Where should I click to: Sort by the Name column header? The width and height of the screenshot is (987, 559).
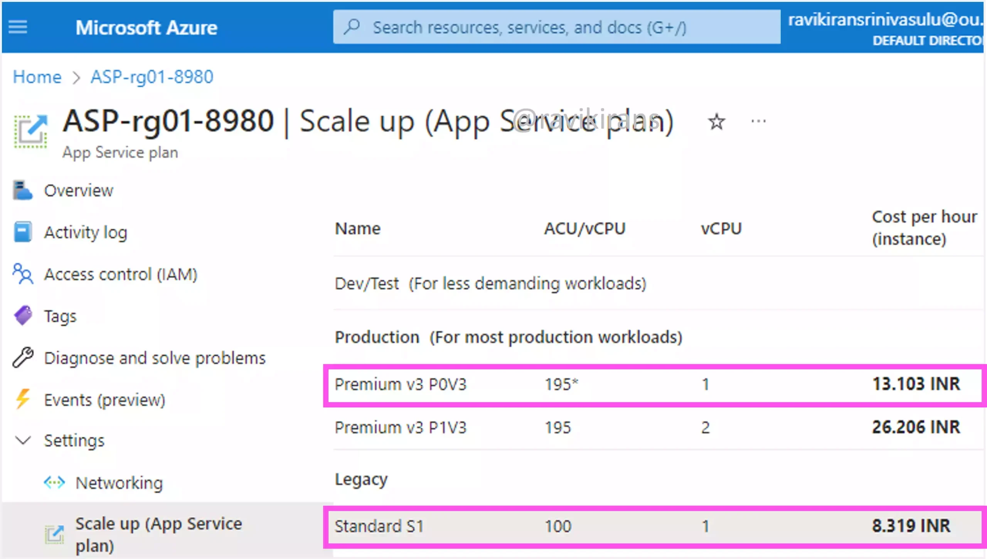pyautogui.click(x=357, y=229)
